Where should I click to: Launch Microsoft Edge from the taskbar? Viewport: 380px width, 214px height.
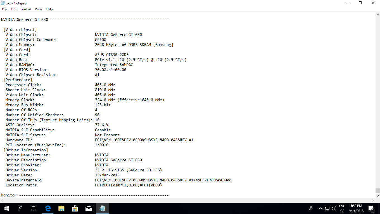coord(48,208)
